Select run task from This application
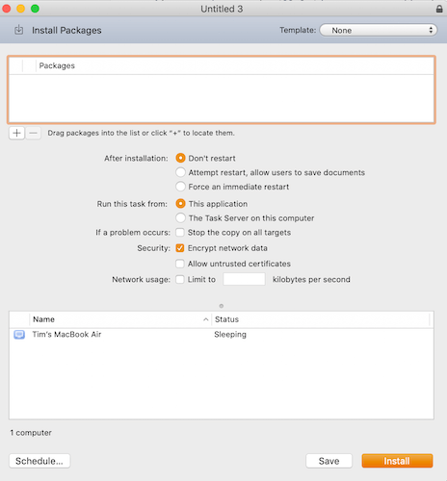Viewport: 447px width, 481px height. pos(180,204)
